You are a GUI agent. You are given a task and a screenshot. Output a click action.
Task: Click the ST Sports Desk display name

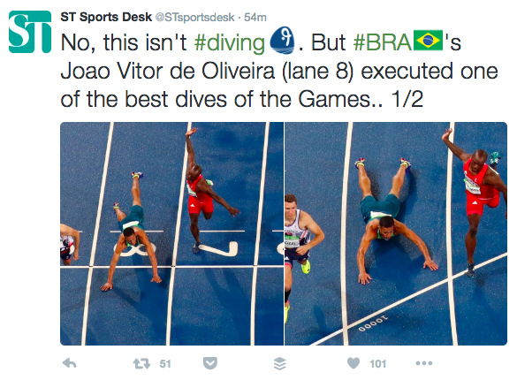pos(106,17)
